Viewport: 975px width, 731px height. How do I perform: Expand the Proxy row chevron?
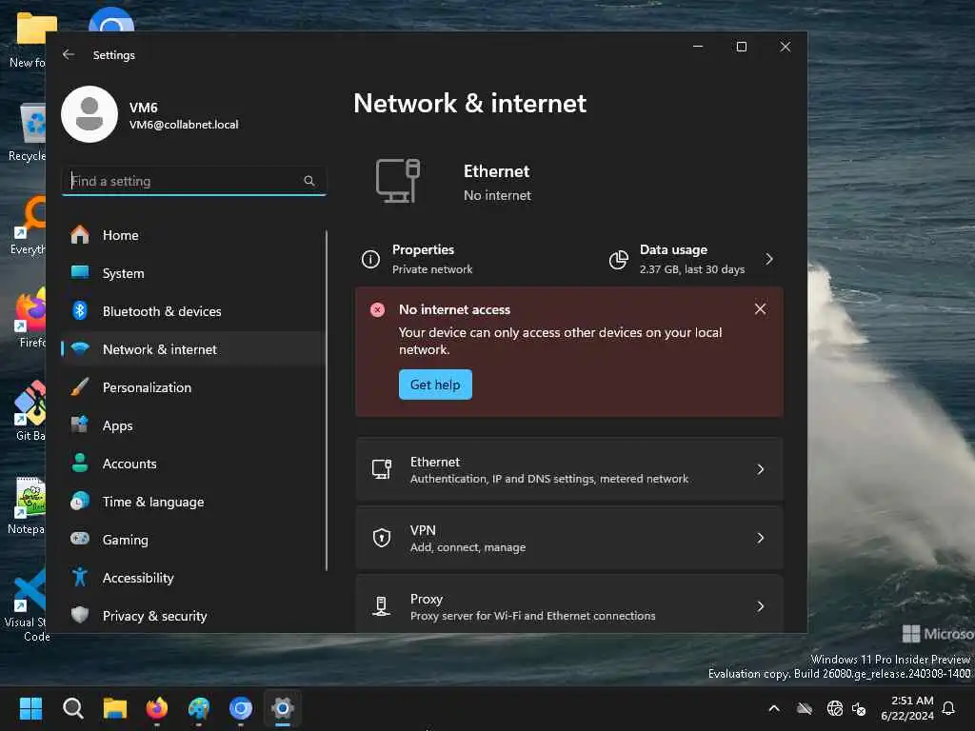(761, 606)
